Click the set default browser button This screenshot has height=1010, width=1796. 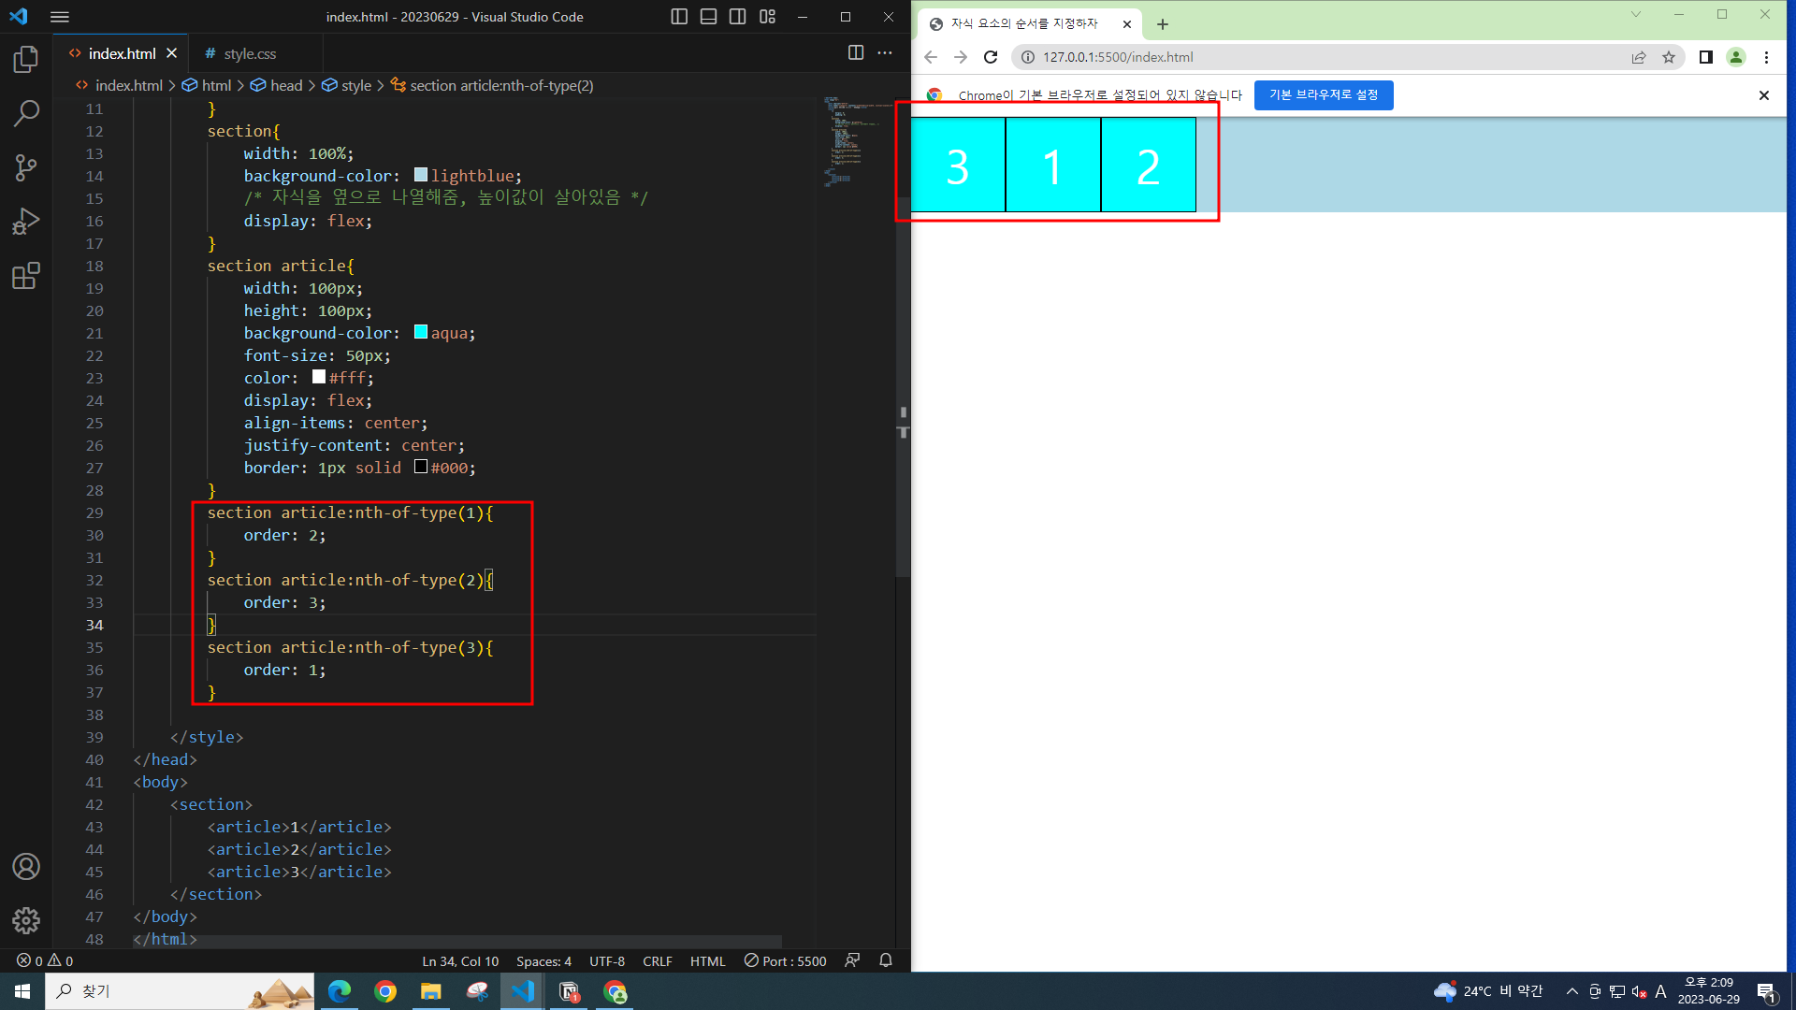(x=1323, y=94)
